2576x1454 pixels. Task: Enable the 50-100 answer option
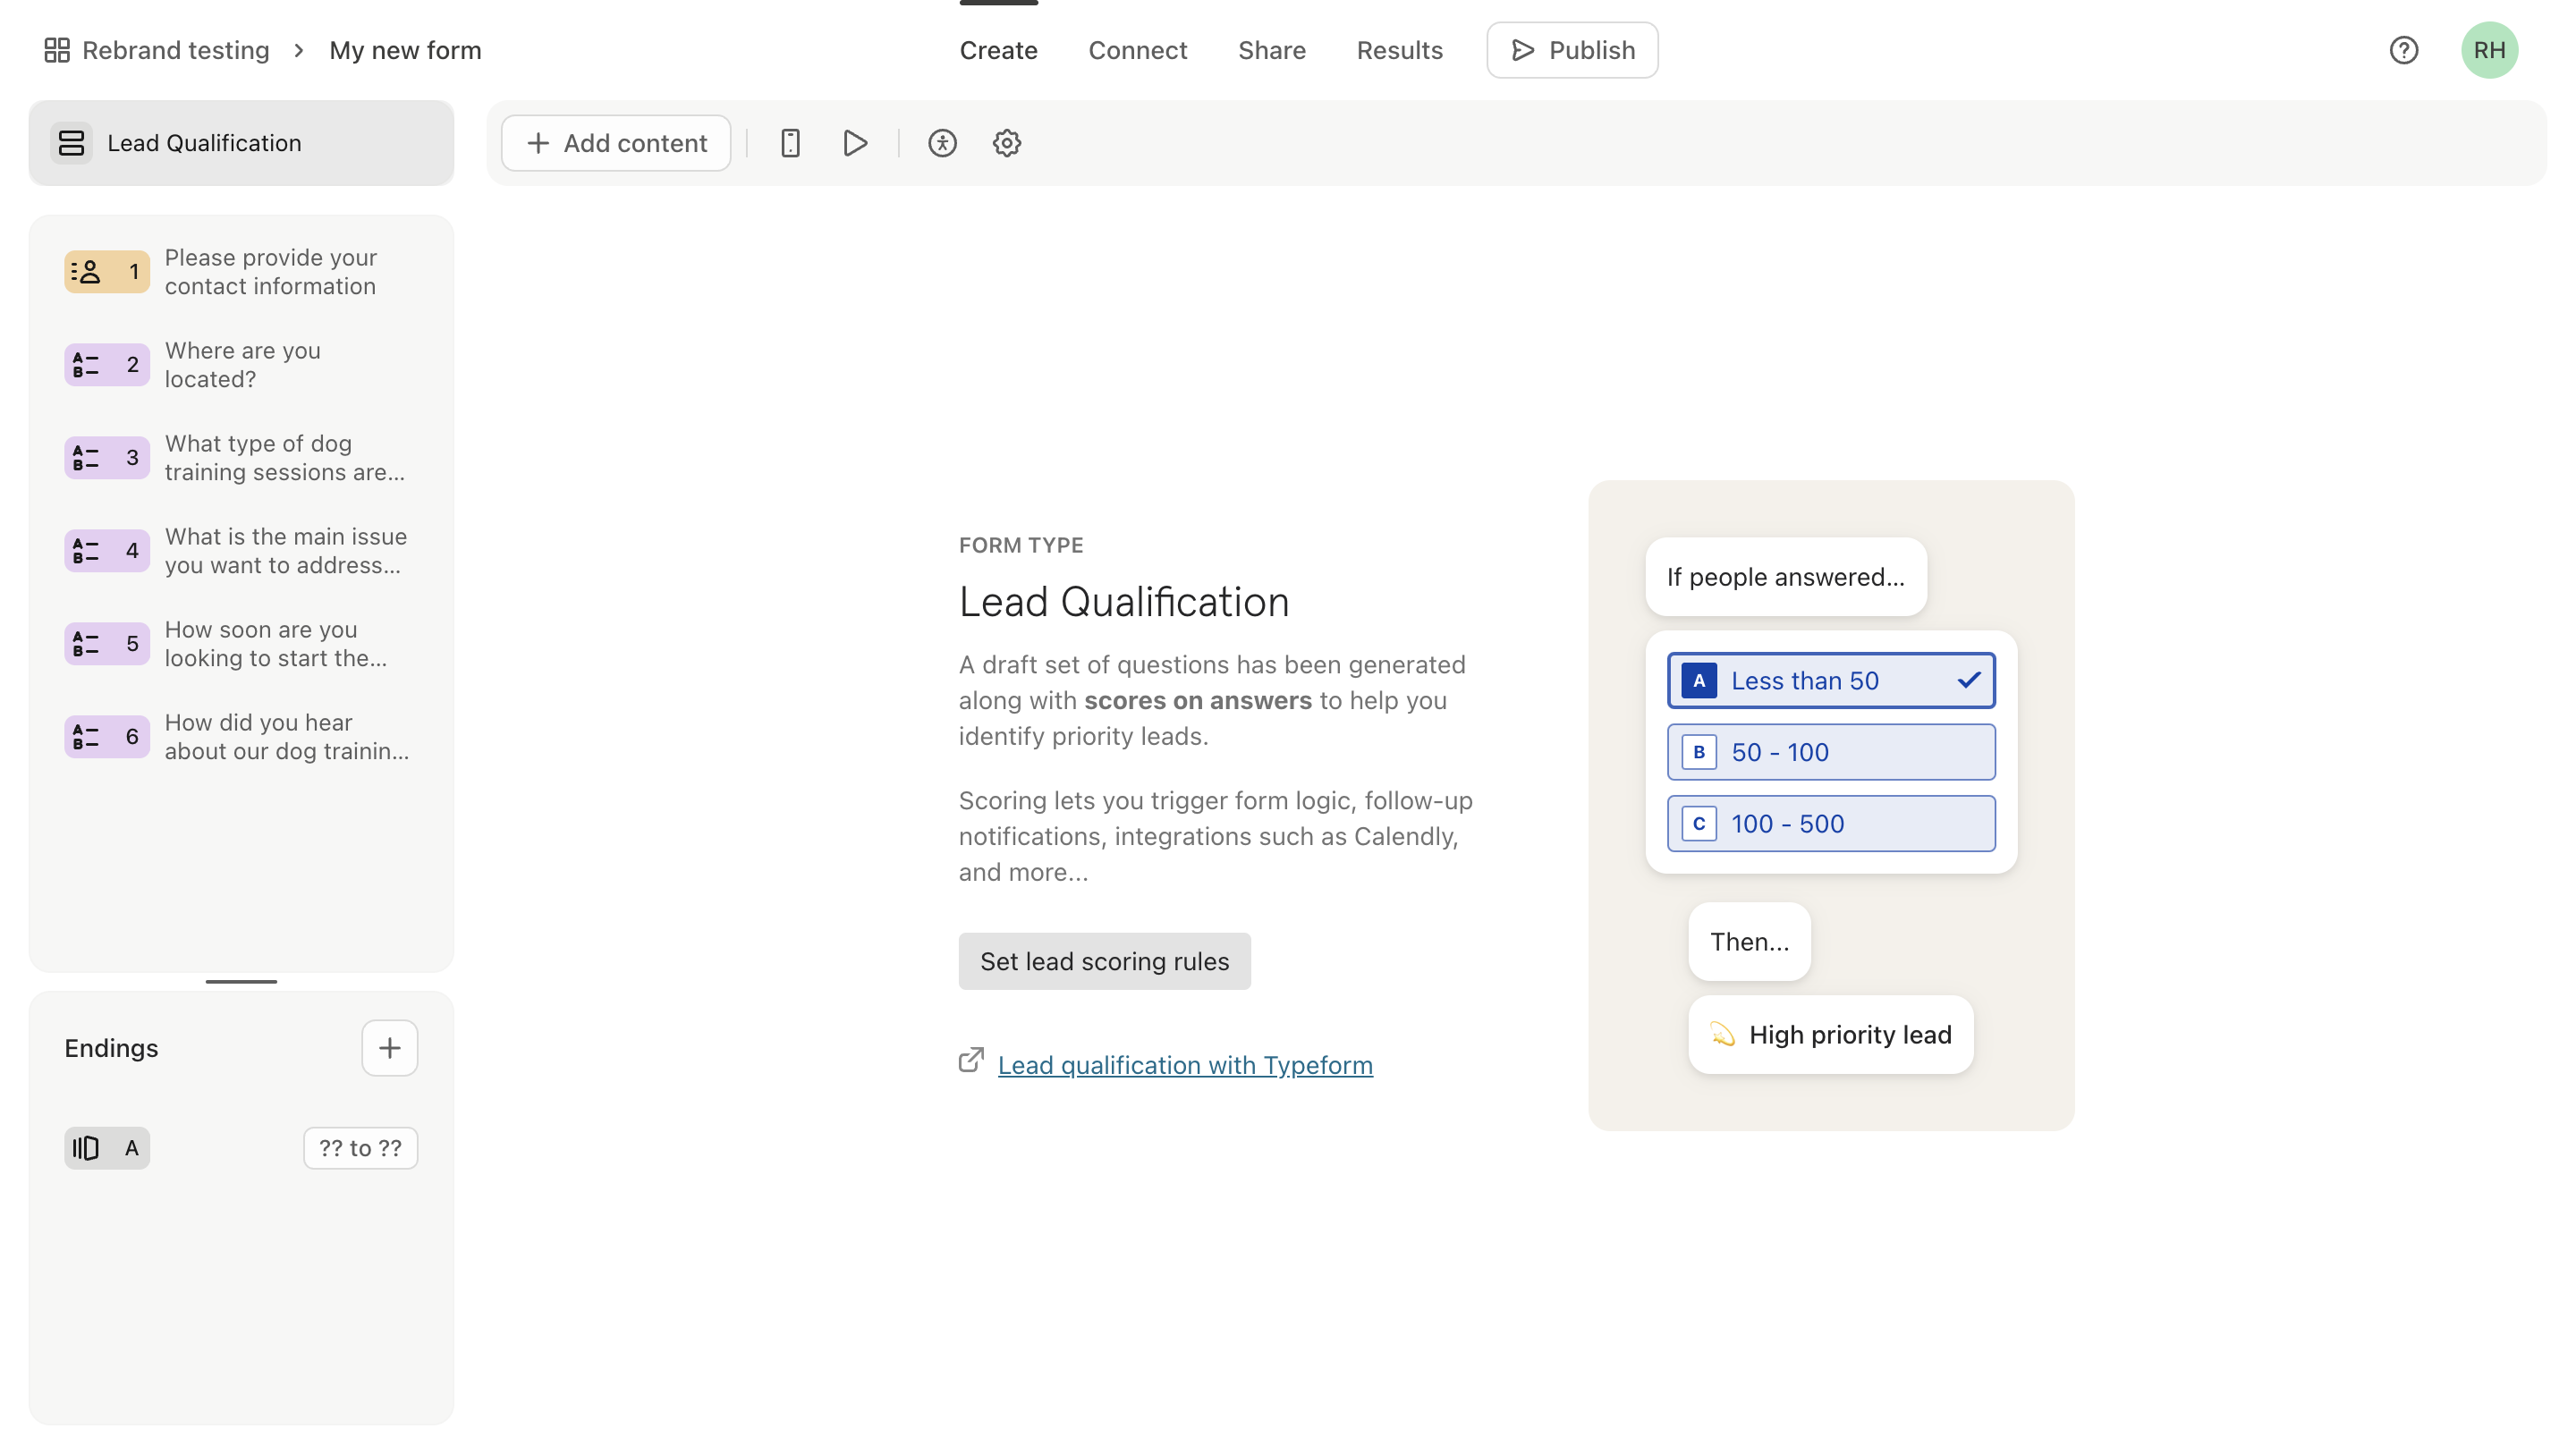1831,752
